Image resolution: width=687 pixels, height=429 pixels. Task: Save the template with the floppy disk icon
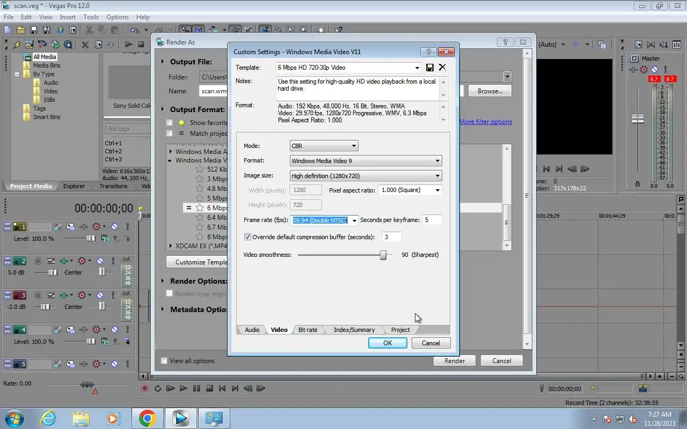pyautogui.click(x=430, y=68)
